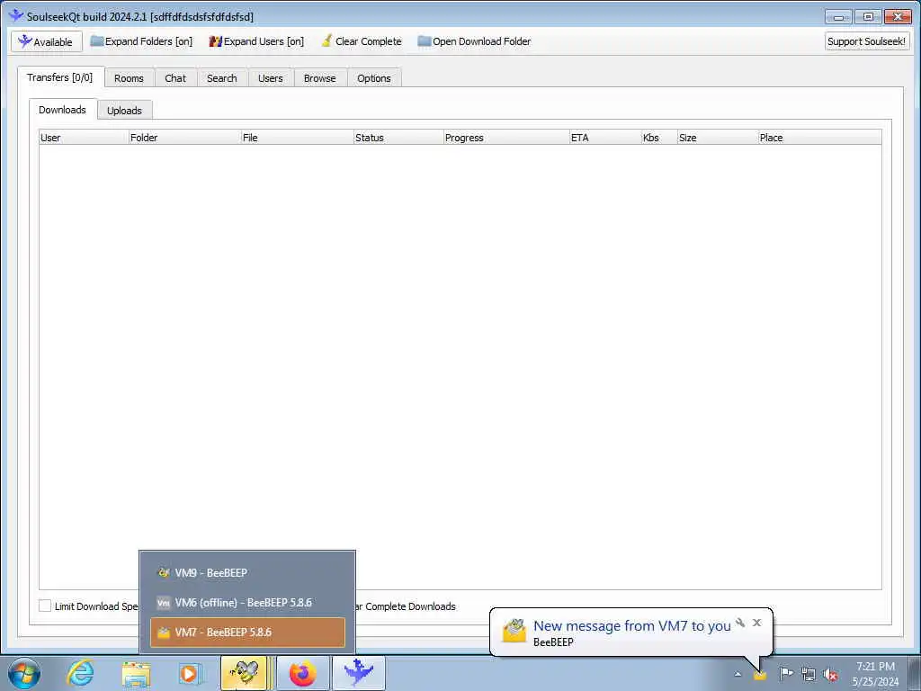The width and height of the screenshot is (921, 691).
Task: Sort by the User column header
Action: 84,138
